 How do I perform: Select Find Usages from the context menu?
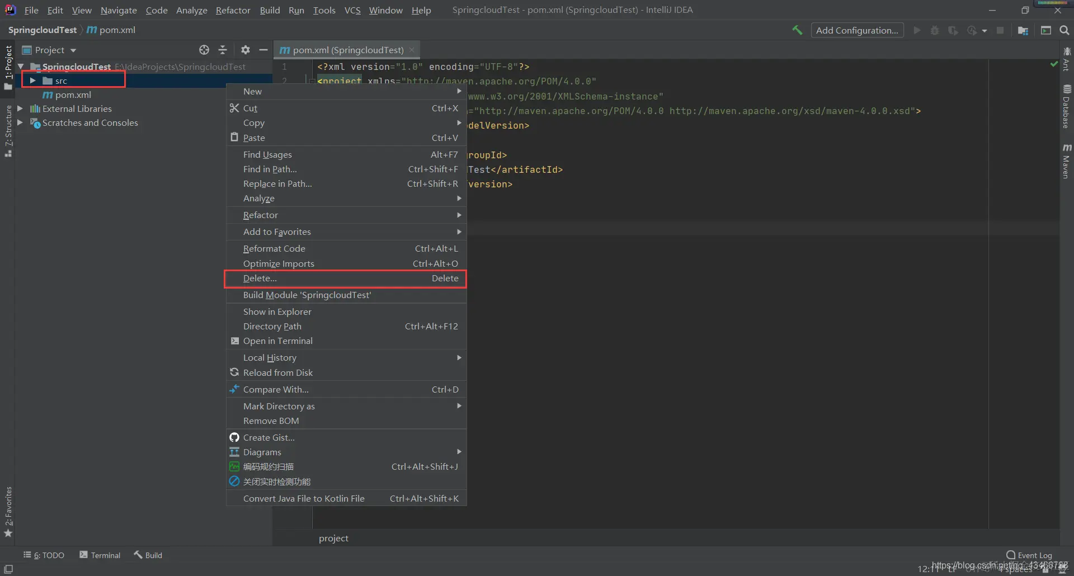[346, 154]
